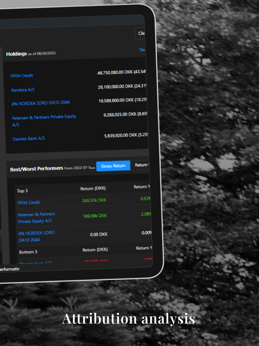Click the From 2022-07-3 date range

click(80, 168)
